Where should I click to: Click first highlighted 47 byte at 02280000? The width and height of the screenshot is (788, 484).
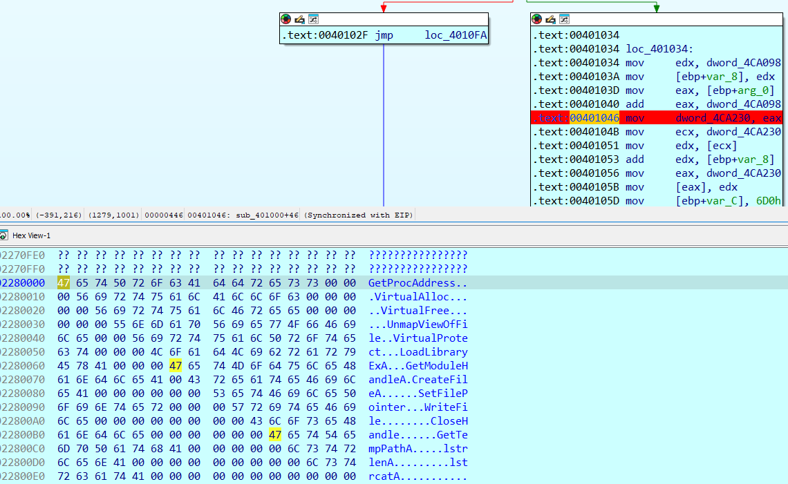tap(64, 283)
